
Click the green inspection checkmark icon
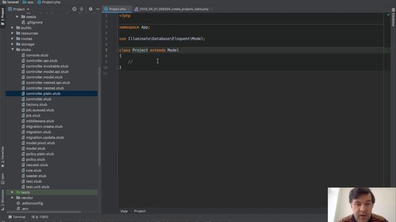point(388,15)
